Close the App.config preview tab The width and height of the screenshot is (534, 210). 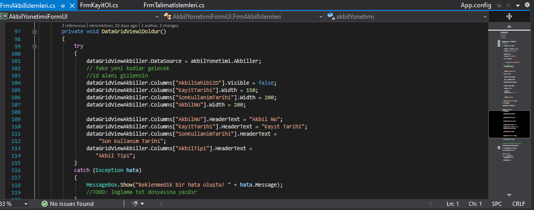[x=508, y=5]
